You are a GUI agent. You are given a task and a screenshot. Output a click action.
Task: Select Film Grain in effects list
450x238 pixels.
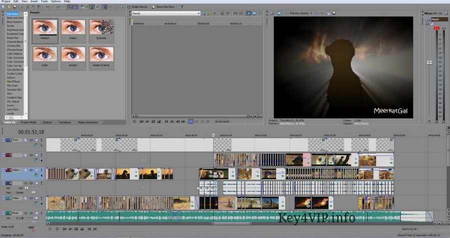point(12,86)
